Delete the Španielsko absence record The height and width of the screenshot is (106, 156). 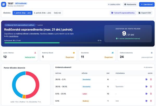point(151,87)
